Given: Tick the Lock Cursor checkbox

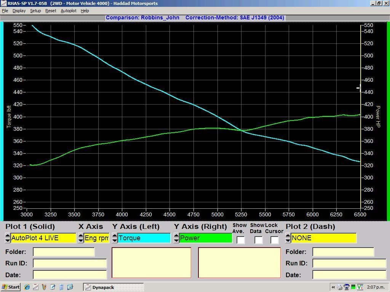Looking at the screenshot, I should 274,240.
